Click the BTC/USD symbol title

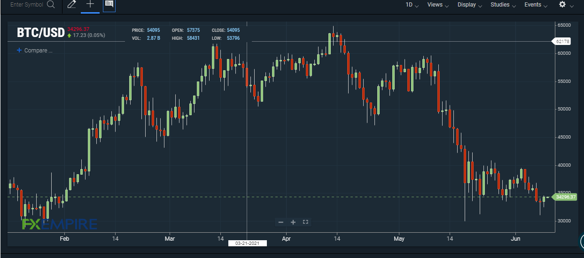pos(40,33)
